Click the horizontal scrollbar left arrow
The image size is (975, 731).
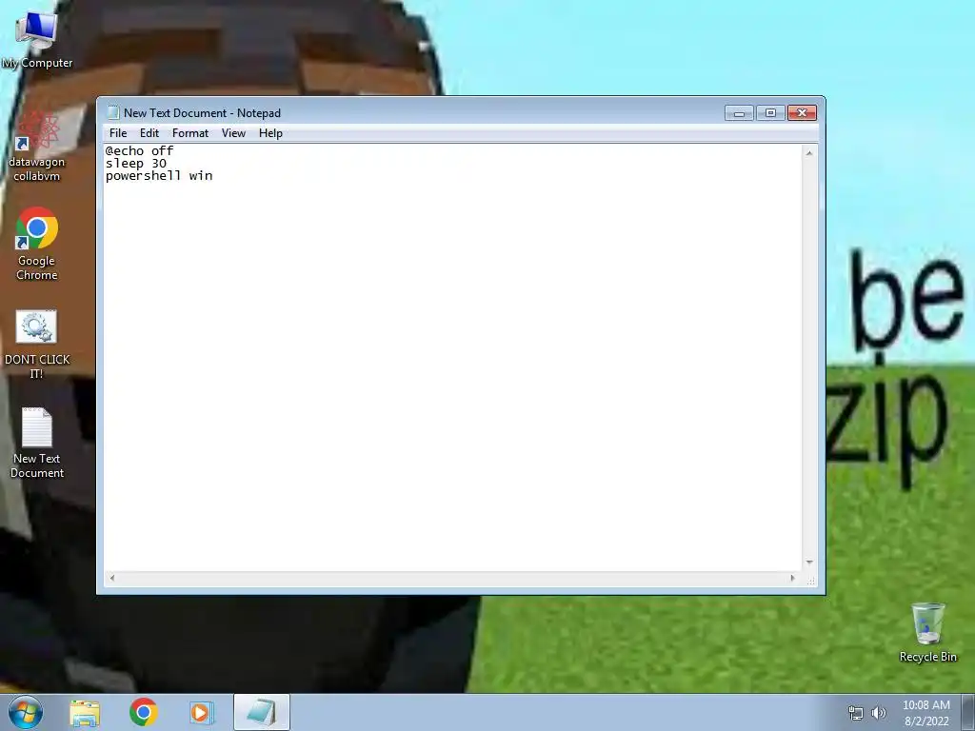112,578
